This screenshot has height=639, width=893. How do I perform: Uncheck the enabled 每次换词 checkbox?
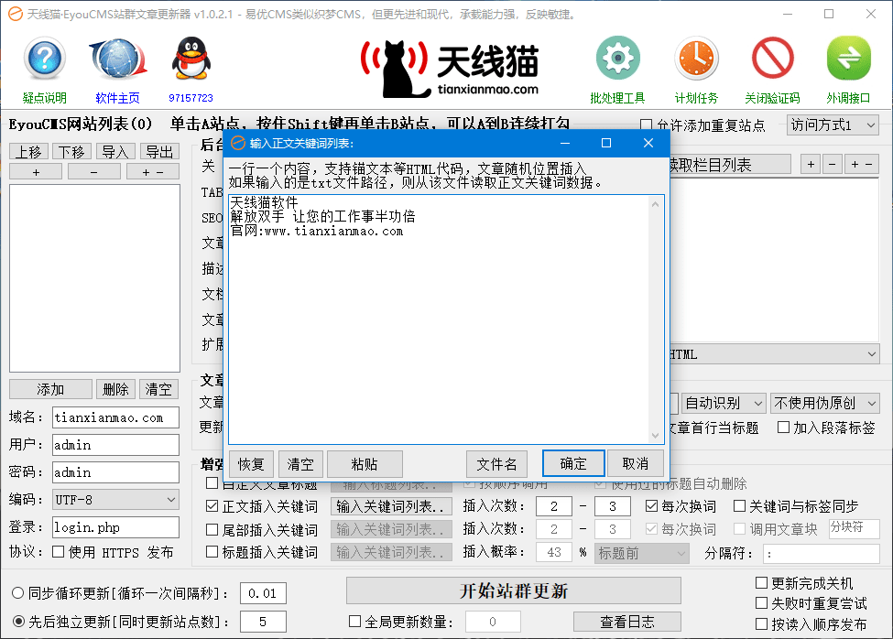(651, 506)
